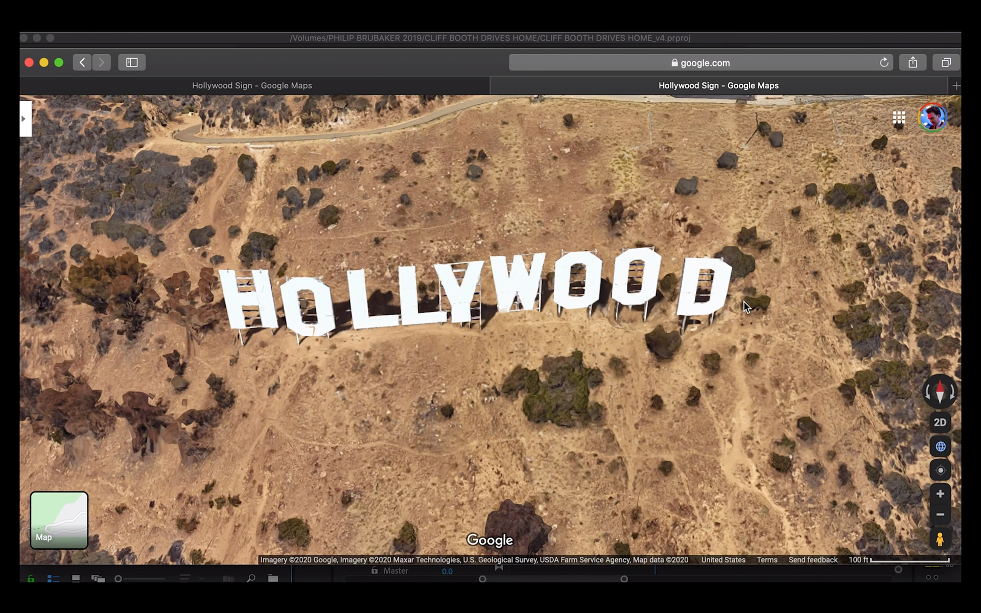Switch to first Hollywood Sign tab
981x613 pixels.
(x=252, y=86)
